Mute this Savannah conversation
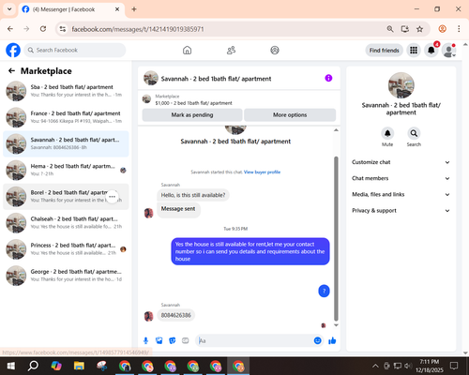 click(387, 133)
